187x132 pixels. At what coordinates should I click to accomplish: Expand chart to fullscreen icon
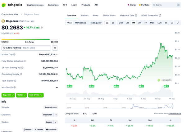178,23
